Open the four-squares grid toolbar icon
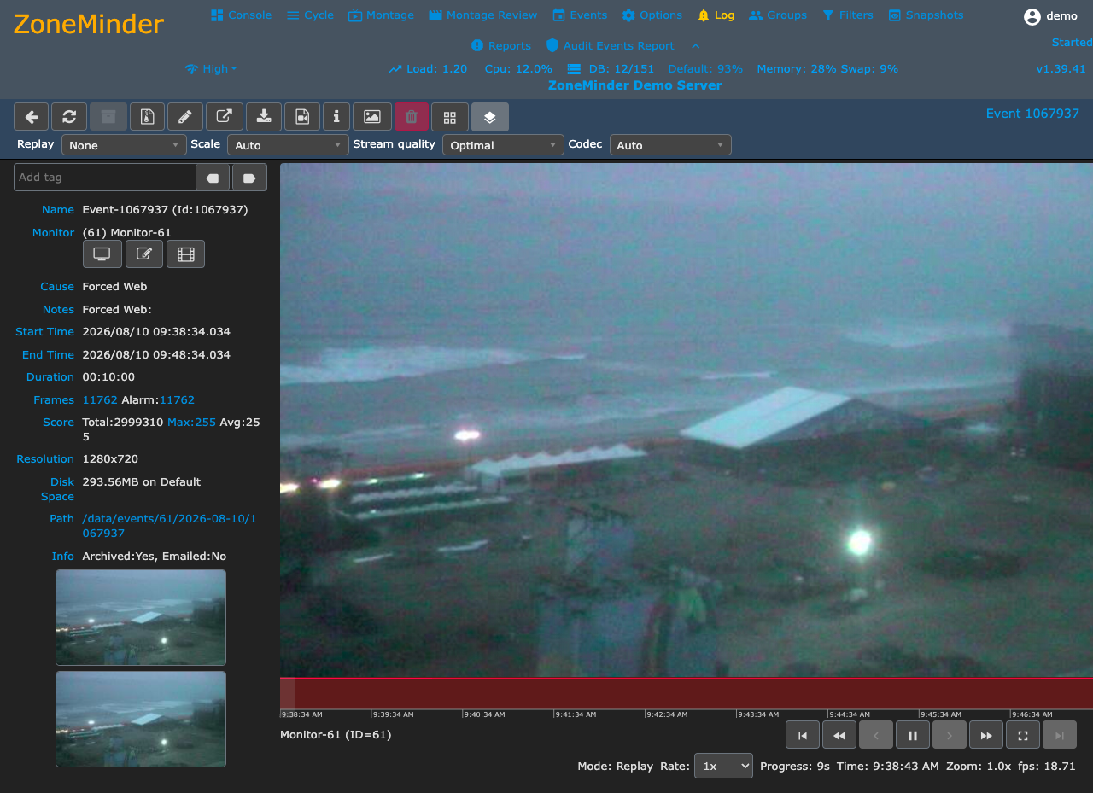Image resolution: width=1093 pixels, height=793 pixels. click(450, 117)
